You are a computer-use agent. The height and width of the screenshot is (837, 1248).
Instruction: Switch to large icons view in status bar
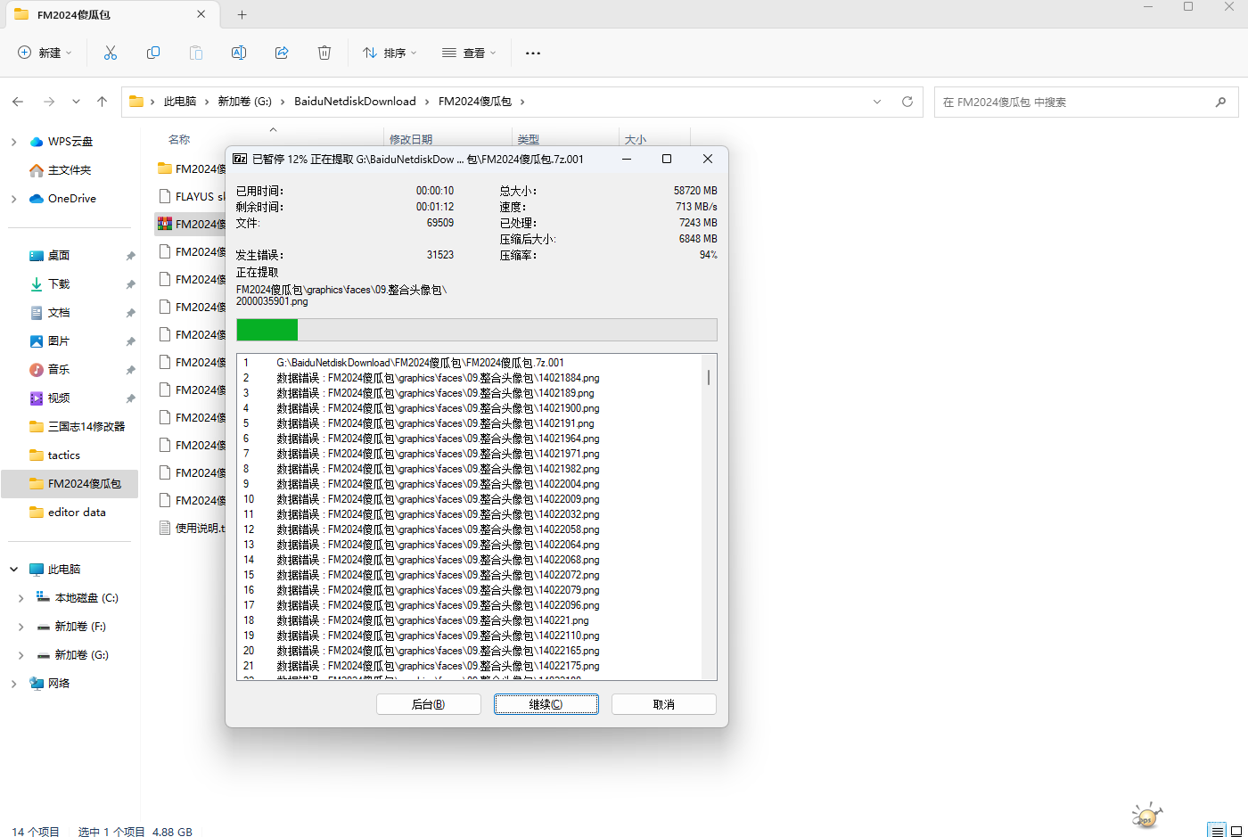pyautogui.click(x=1236, y=832)
